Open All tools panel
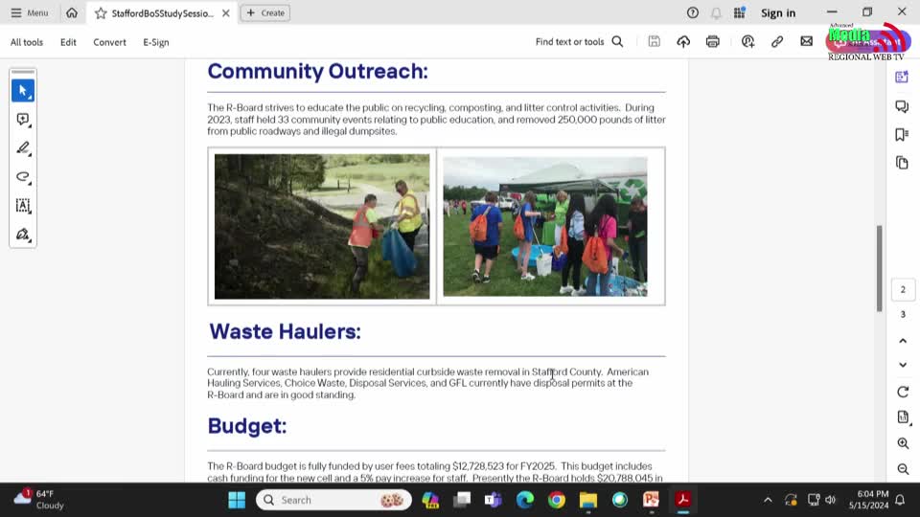Viewport: 920px width, 517px height. [x=27, y=42]
